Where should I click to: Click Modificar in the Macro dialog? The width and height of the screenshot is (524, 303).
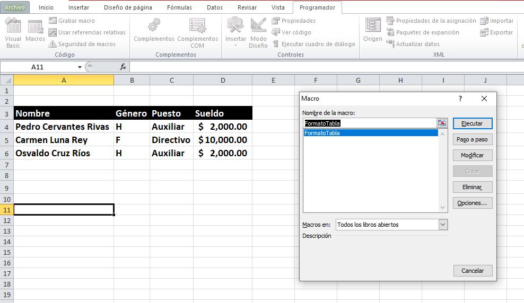pyautogui.click(x=473, y=155)
